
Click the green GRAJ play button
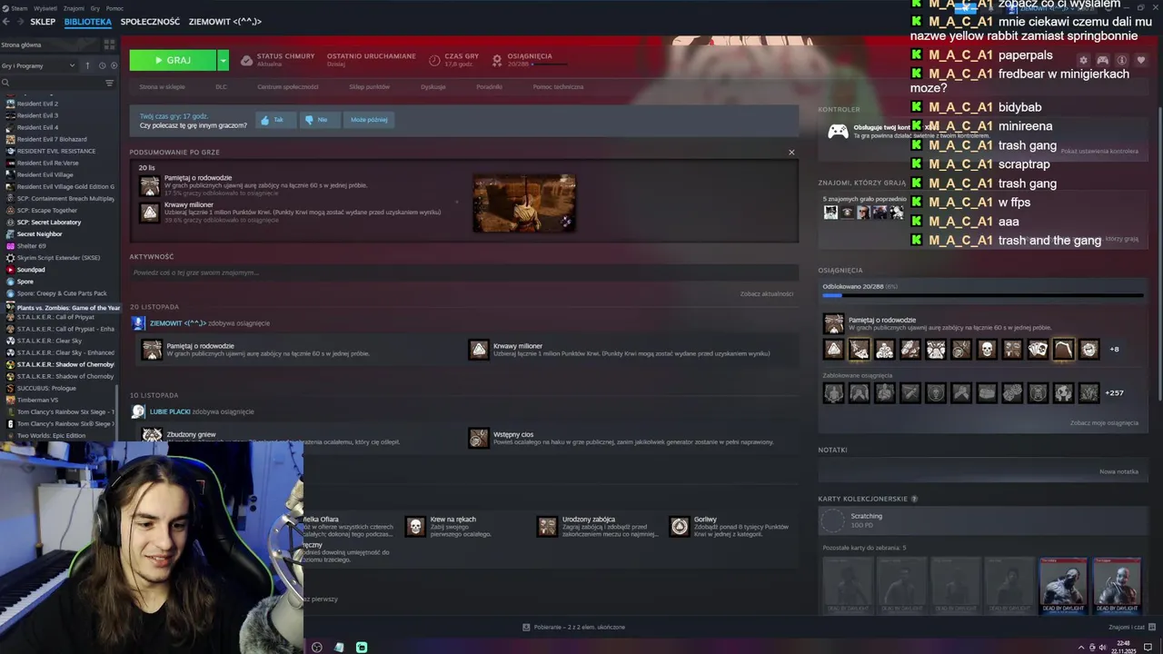click(x=173, y=60)
